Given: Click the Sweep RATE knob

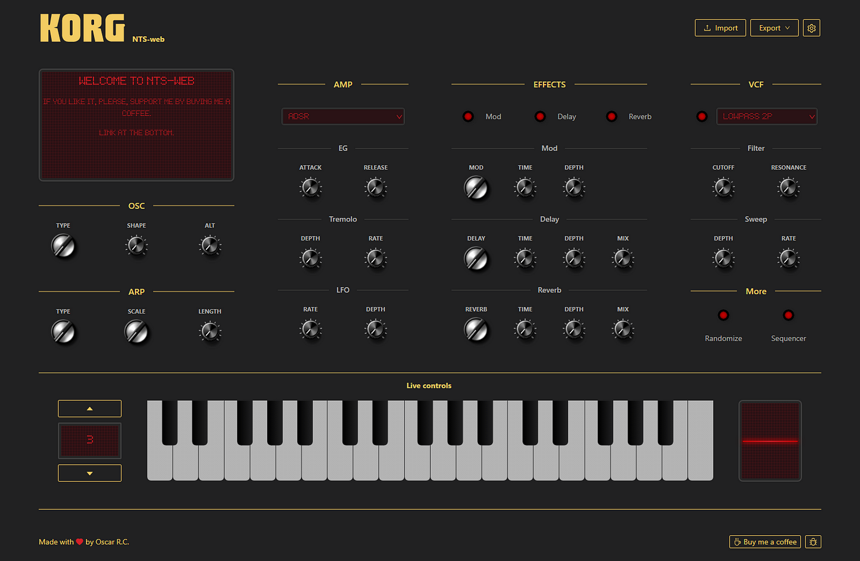Looking at the screenshot, I should pyautogui.click(x=789, y=258).
